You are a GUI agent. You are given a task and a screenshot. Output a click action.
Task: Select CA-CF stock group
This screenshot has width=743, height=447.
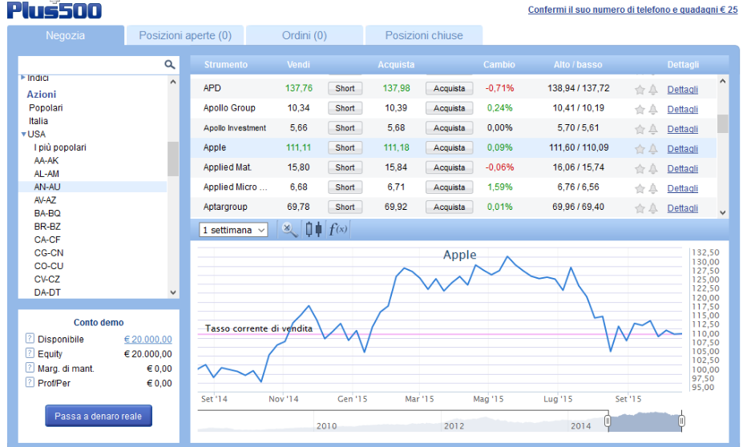pyautogui.click(x=47, y=240)
